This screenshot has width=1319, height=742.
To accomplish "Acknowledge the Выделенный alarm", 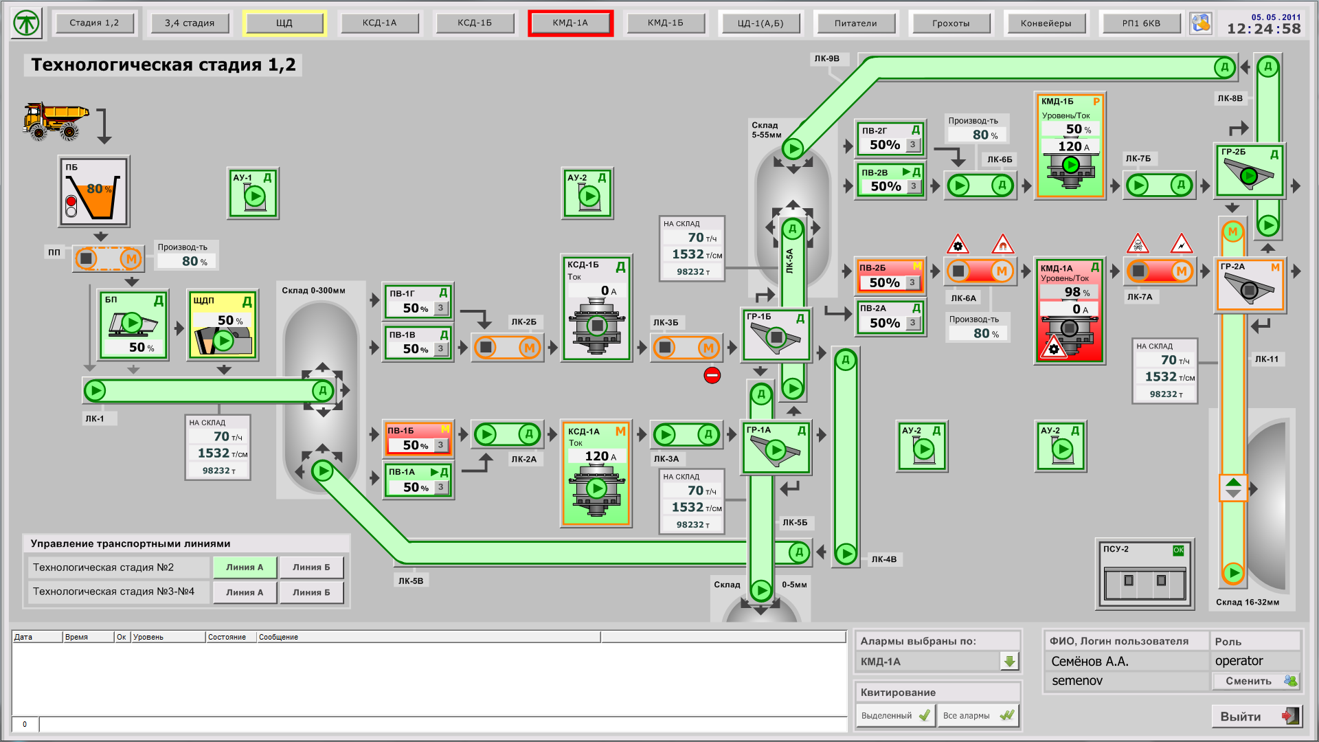I will point(896,715).
